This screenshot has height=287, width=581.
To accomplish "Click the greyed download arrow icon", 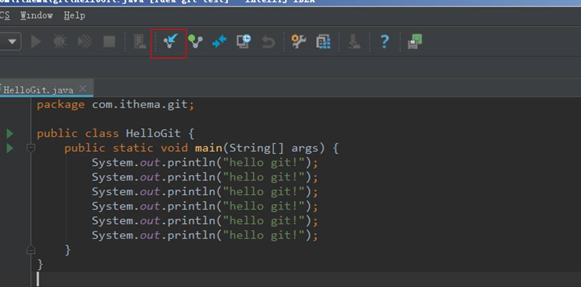I will point(354,42).
